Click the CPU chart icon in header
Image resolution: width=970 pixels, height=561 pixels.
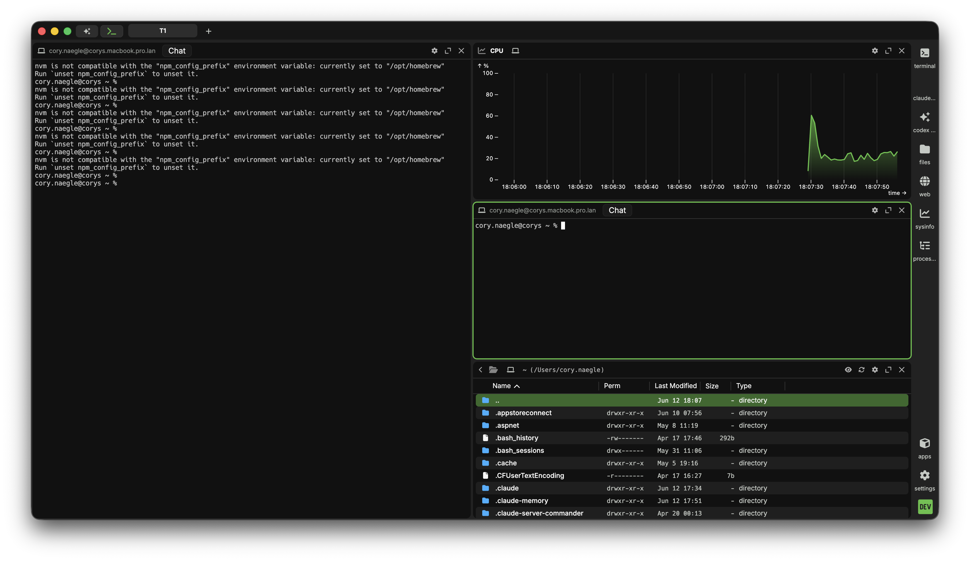[x=481, y=51]
